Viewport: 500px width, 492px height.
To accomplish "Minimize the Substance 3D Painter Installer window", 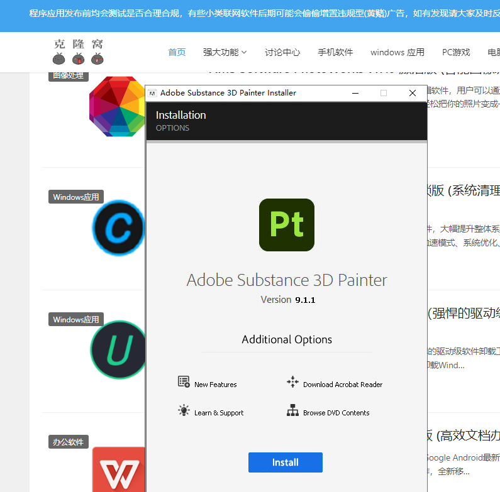I will click(355, 93).
